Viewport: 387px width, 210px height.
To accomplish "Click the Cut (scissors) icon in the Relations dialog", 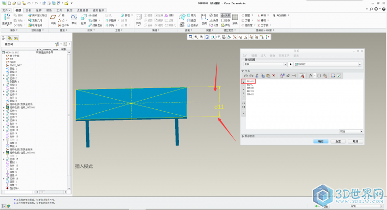I will pos(257,76).
